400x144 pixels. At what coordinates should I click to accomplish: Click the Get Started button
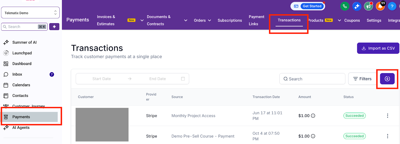coord(312,6)
